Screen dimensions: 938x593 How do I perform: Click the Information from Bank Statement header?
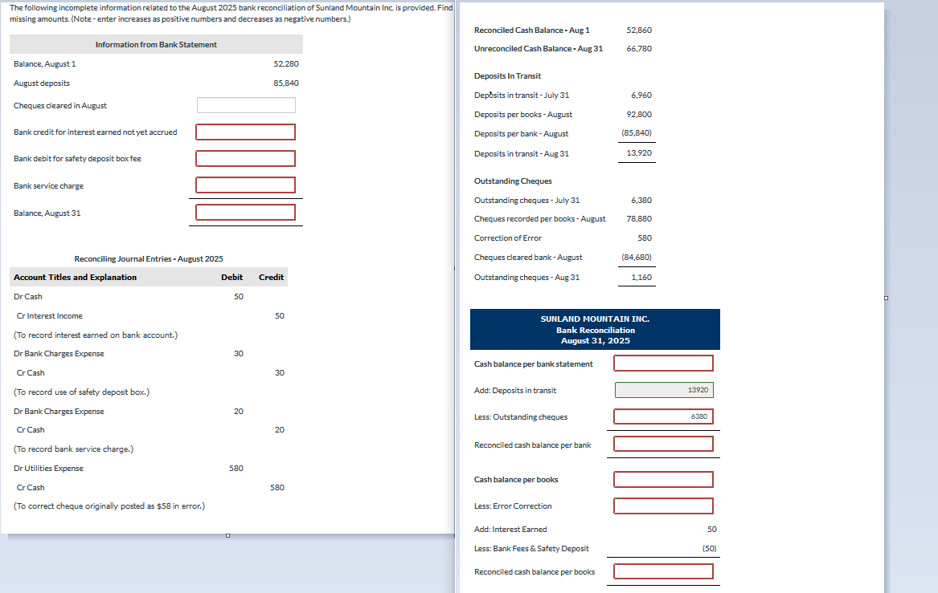(x=156, y=44)
